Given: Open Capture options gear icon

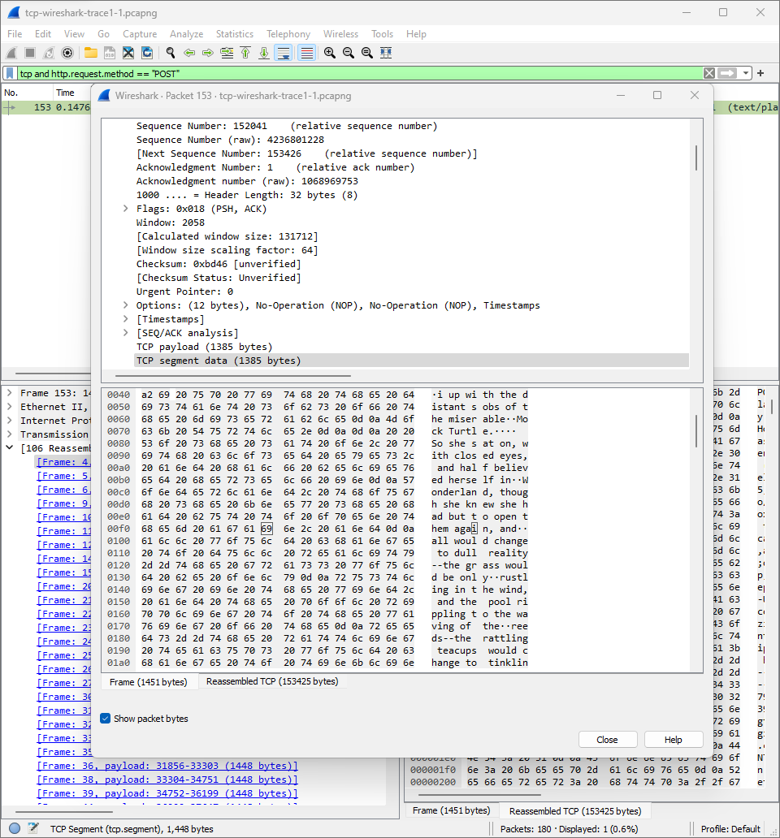Looking at the screenshot, I should 67,53.
